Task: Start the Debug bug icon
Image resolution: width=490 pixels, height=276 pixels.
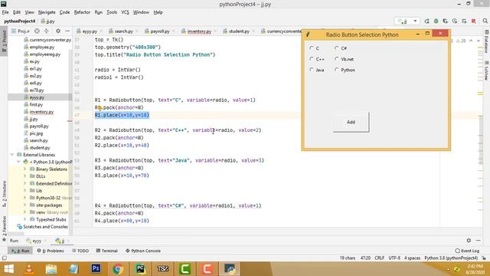Action: point(436,21)
